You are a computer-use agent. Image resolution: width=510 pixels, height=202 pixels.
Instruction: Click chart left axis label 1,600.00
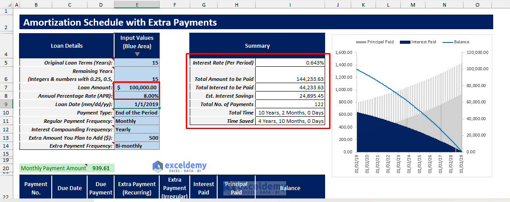point(343,52)
